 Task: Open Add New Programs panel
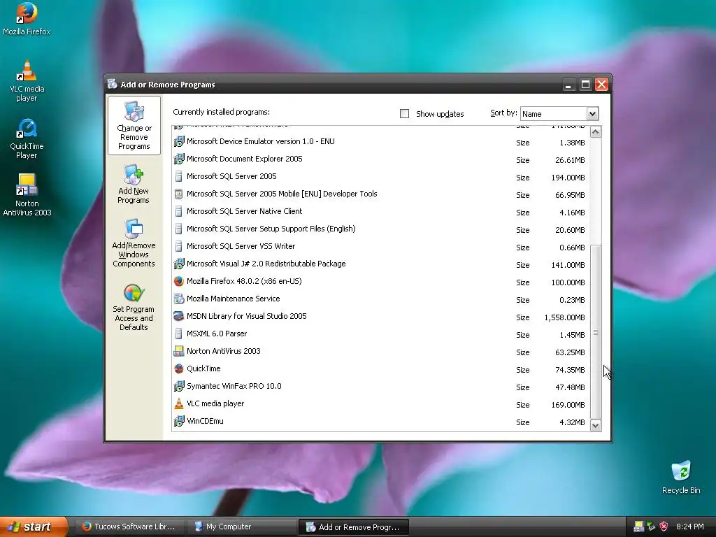coord(134,184)
